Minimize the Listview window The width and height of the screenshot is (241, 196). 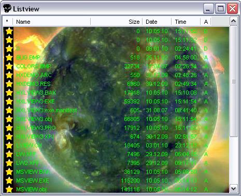[208, 8]
